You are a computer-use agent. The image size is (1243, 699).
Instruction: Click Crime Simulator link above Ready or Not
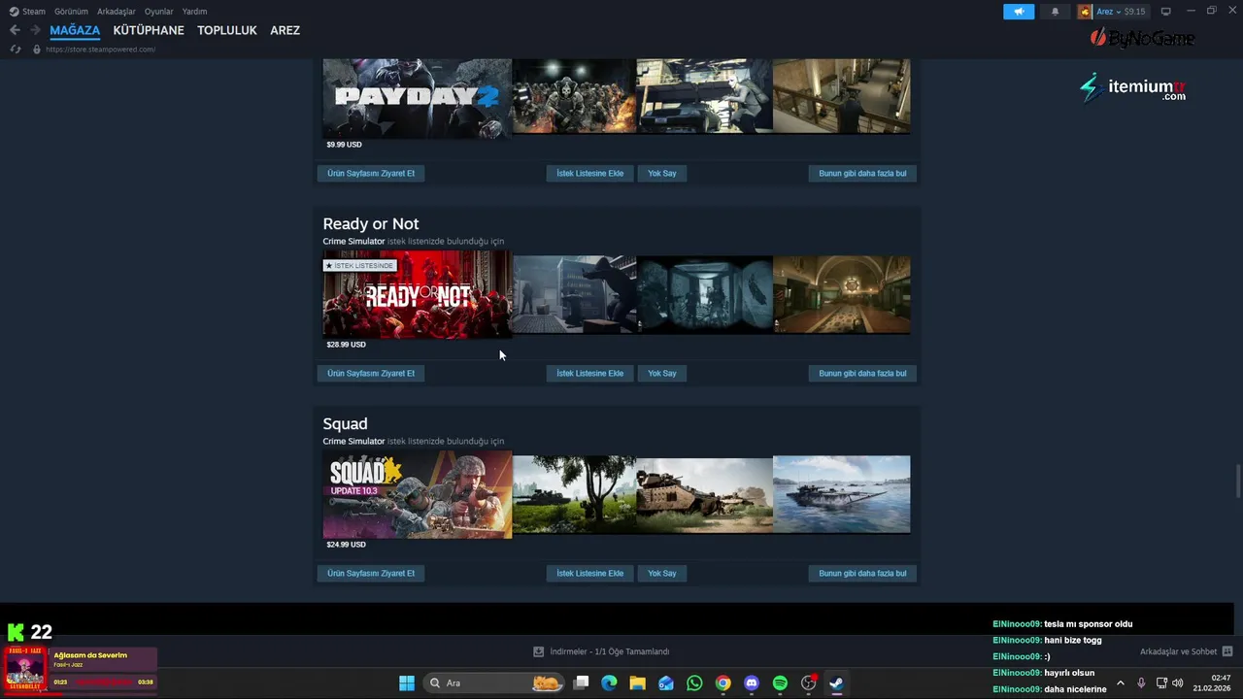click(353, 241)
